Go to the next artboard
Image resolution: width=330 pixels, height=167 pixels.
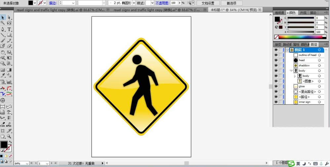(52, 163)
